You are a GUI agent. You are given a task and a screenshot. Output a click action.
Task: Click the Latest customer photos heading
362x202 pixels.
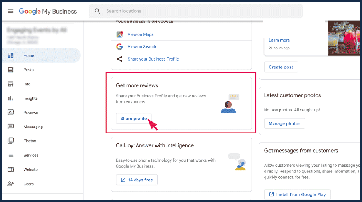pyautogui.click(x=292, y=95)
